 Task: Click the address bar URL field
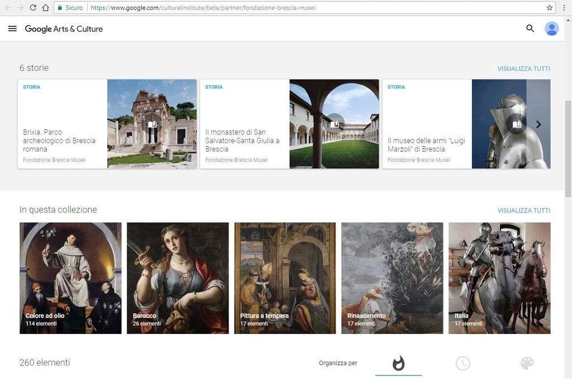pyautogui.click(x=313, y=8)
